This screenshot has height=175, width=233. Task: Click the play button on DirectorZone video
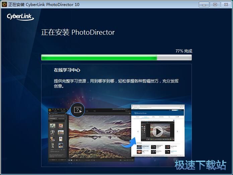click(158, 132)
